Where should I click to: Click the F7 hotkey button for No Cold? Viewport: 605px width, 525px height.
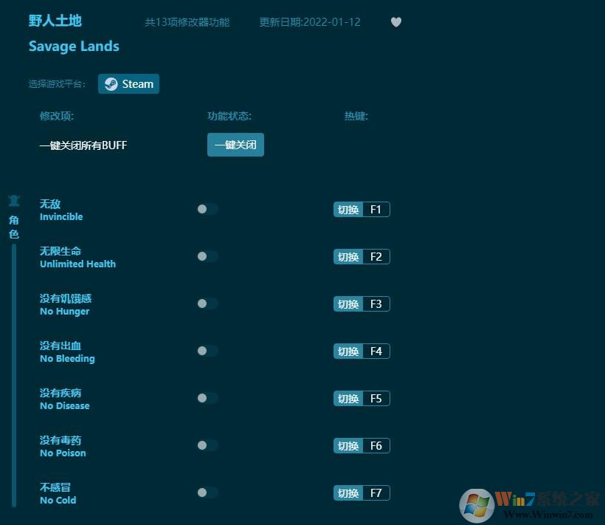coord(362,493)
